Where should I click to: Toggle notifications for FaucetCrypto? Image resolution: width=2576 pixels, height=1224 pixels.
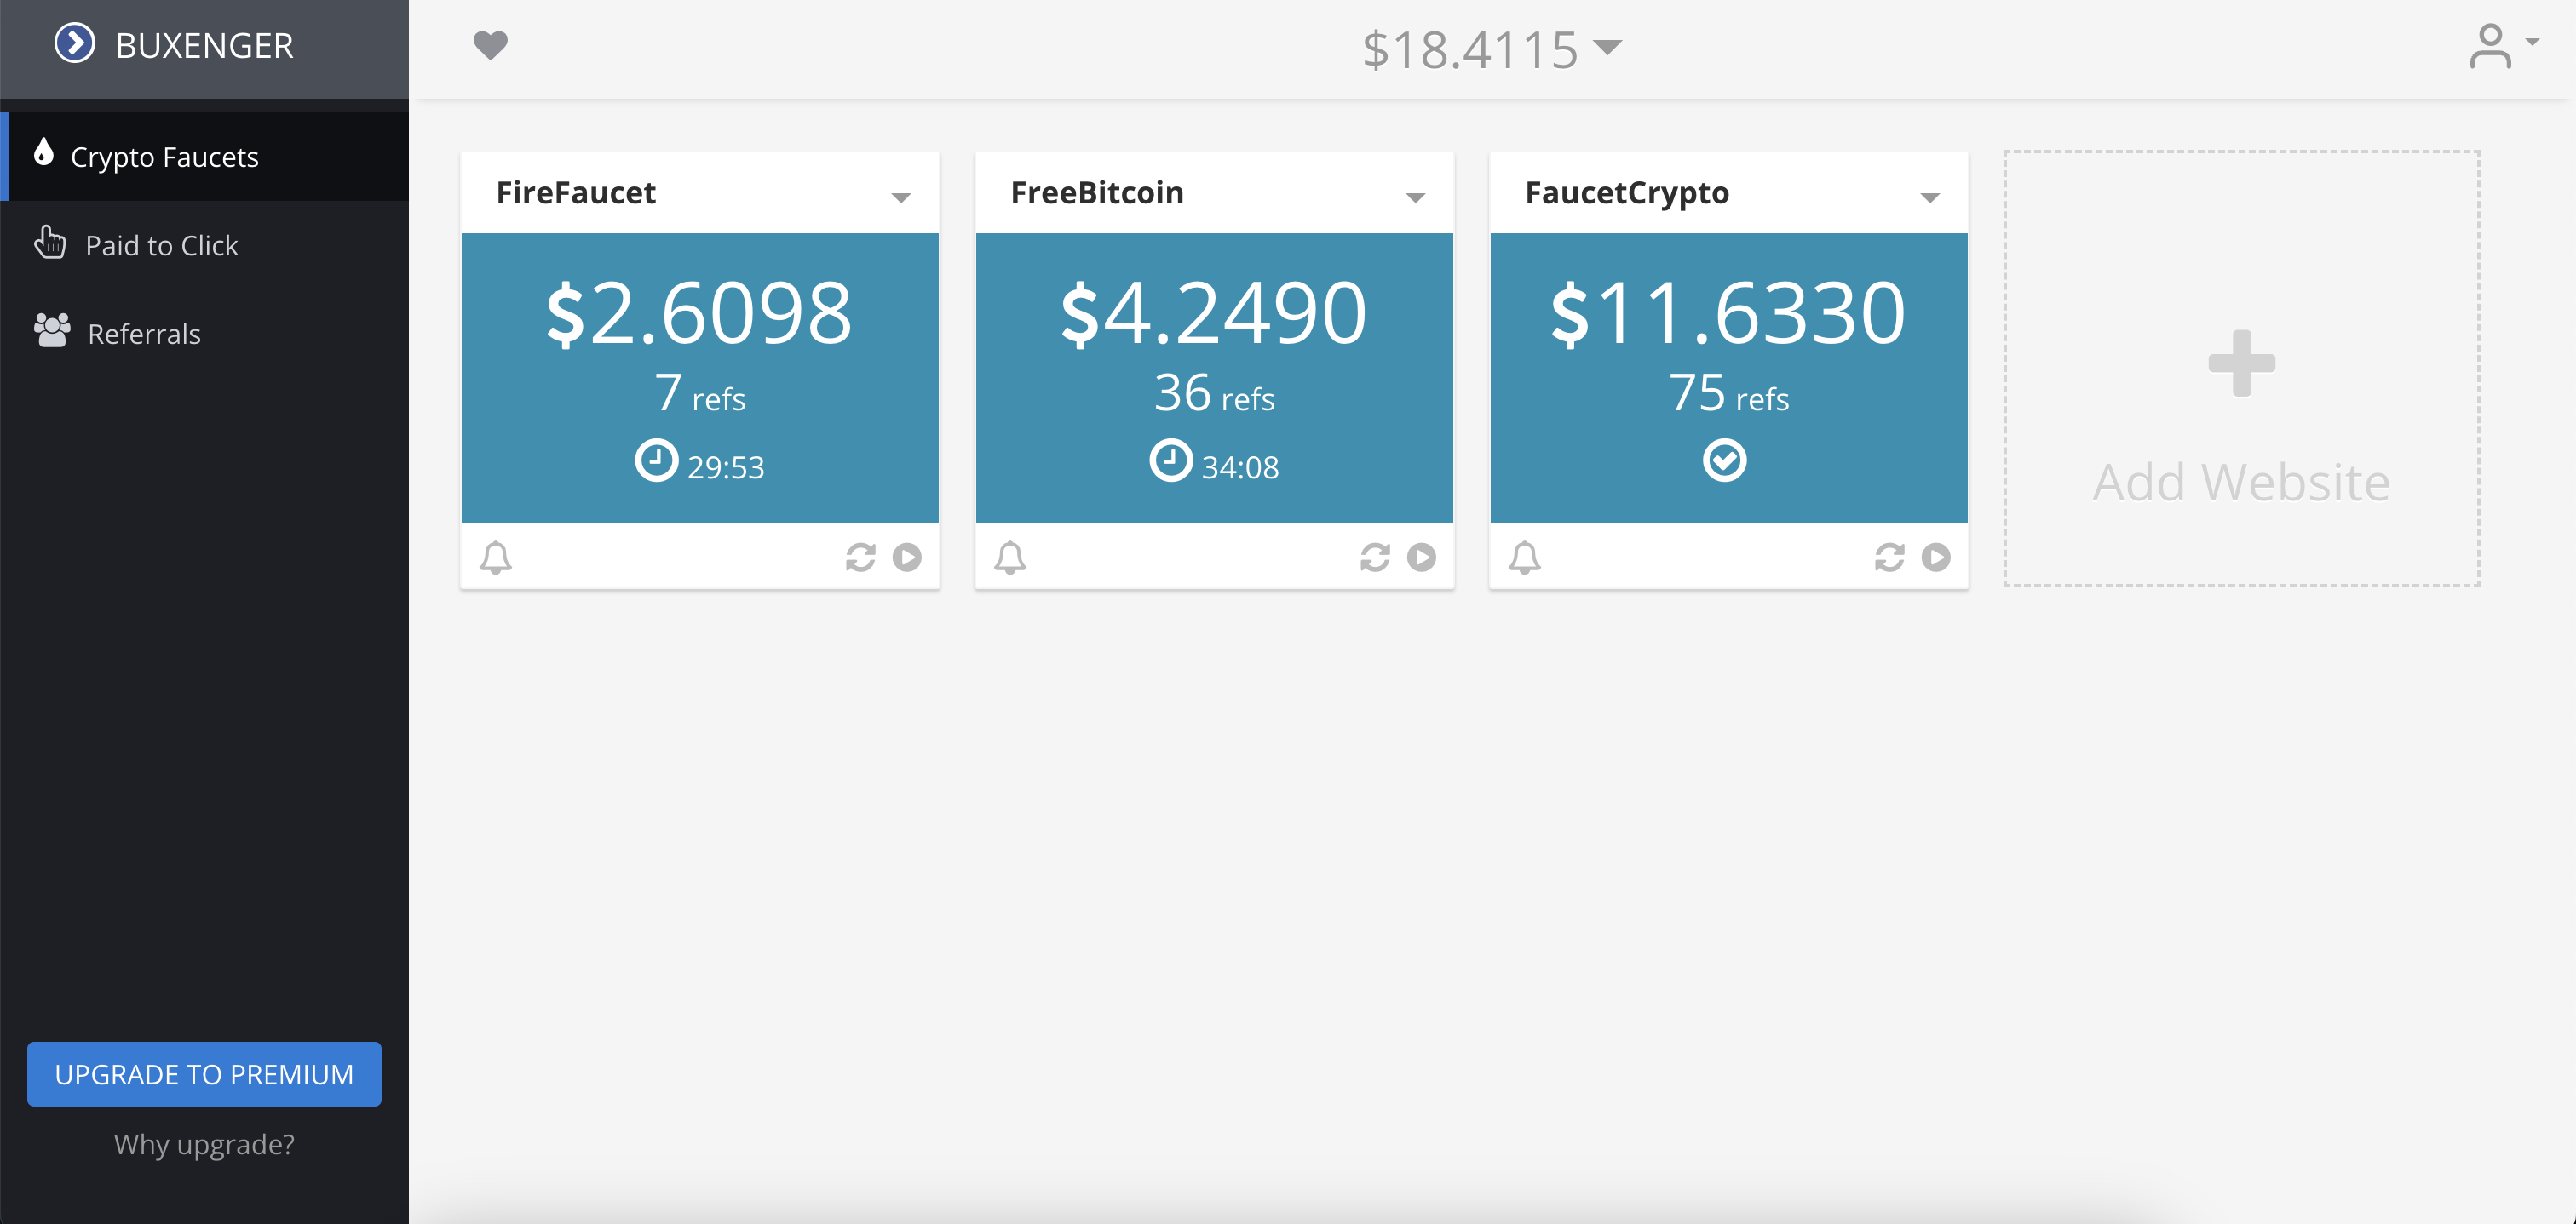(x=1525, y=558)
